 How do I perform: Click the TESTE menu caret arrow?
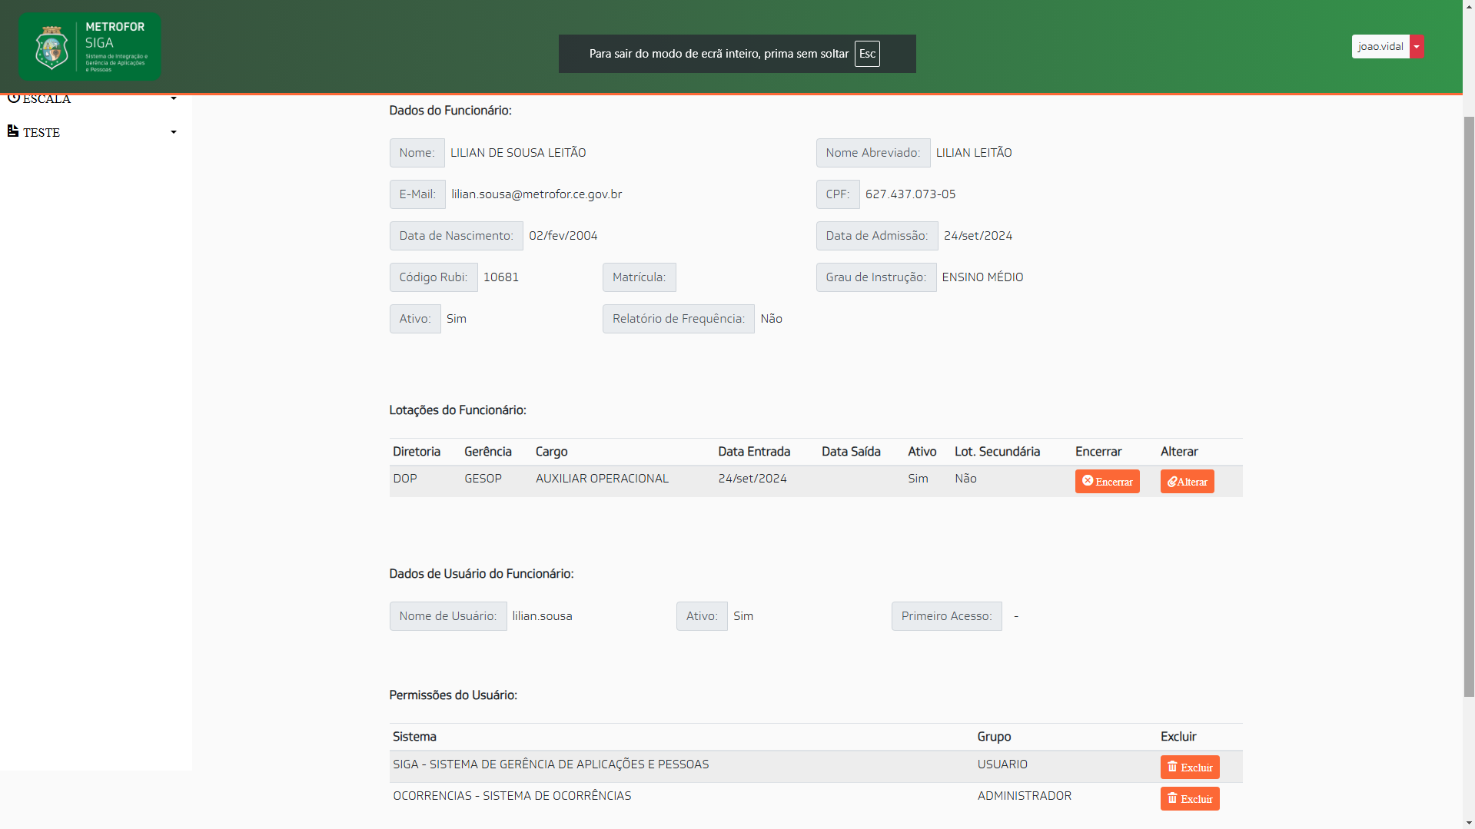(174, 132)
